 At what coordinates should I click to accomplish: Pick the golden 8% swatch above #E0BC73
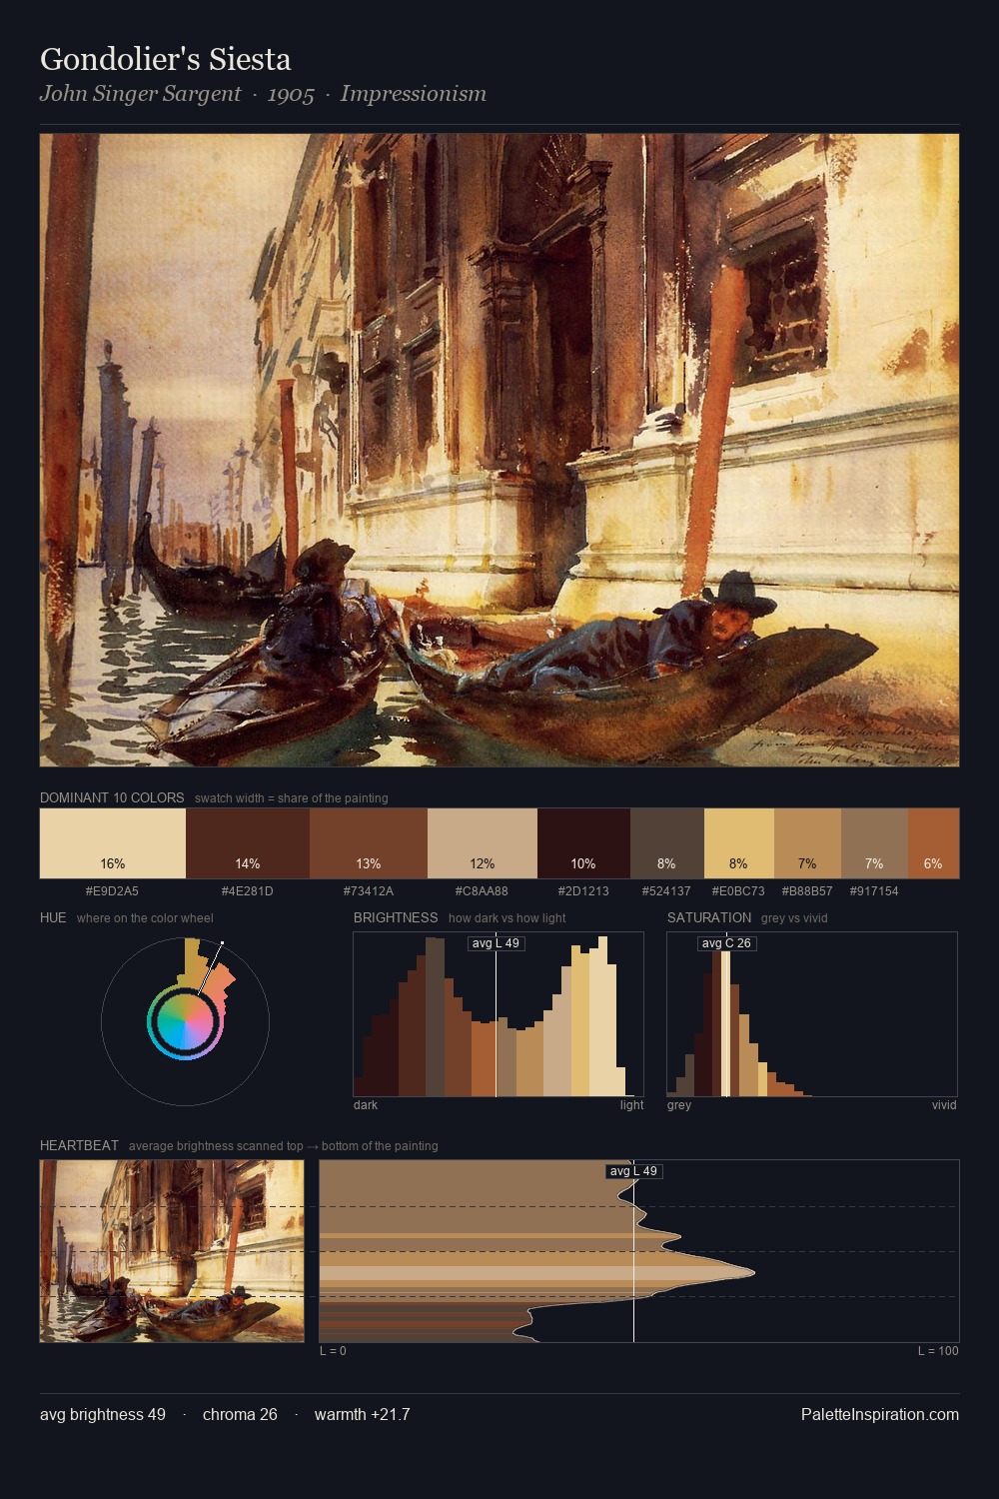click(x=739, y=843)
